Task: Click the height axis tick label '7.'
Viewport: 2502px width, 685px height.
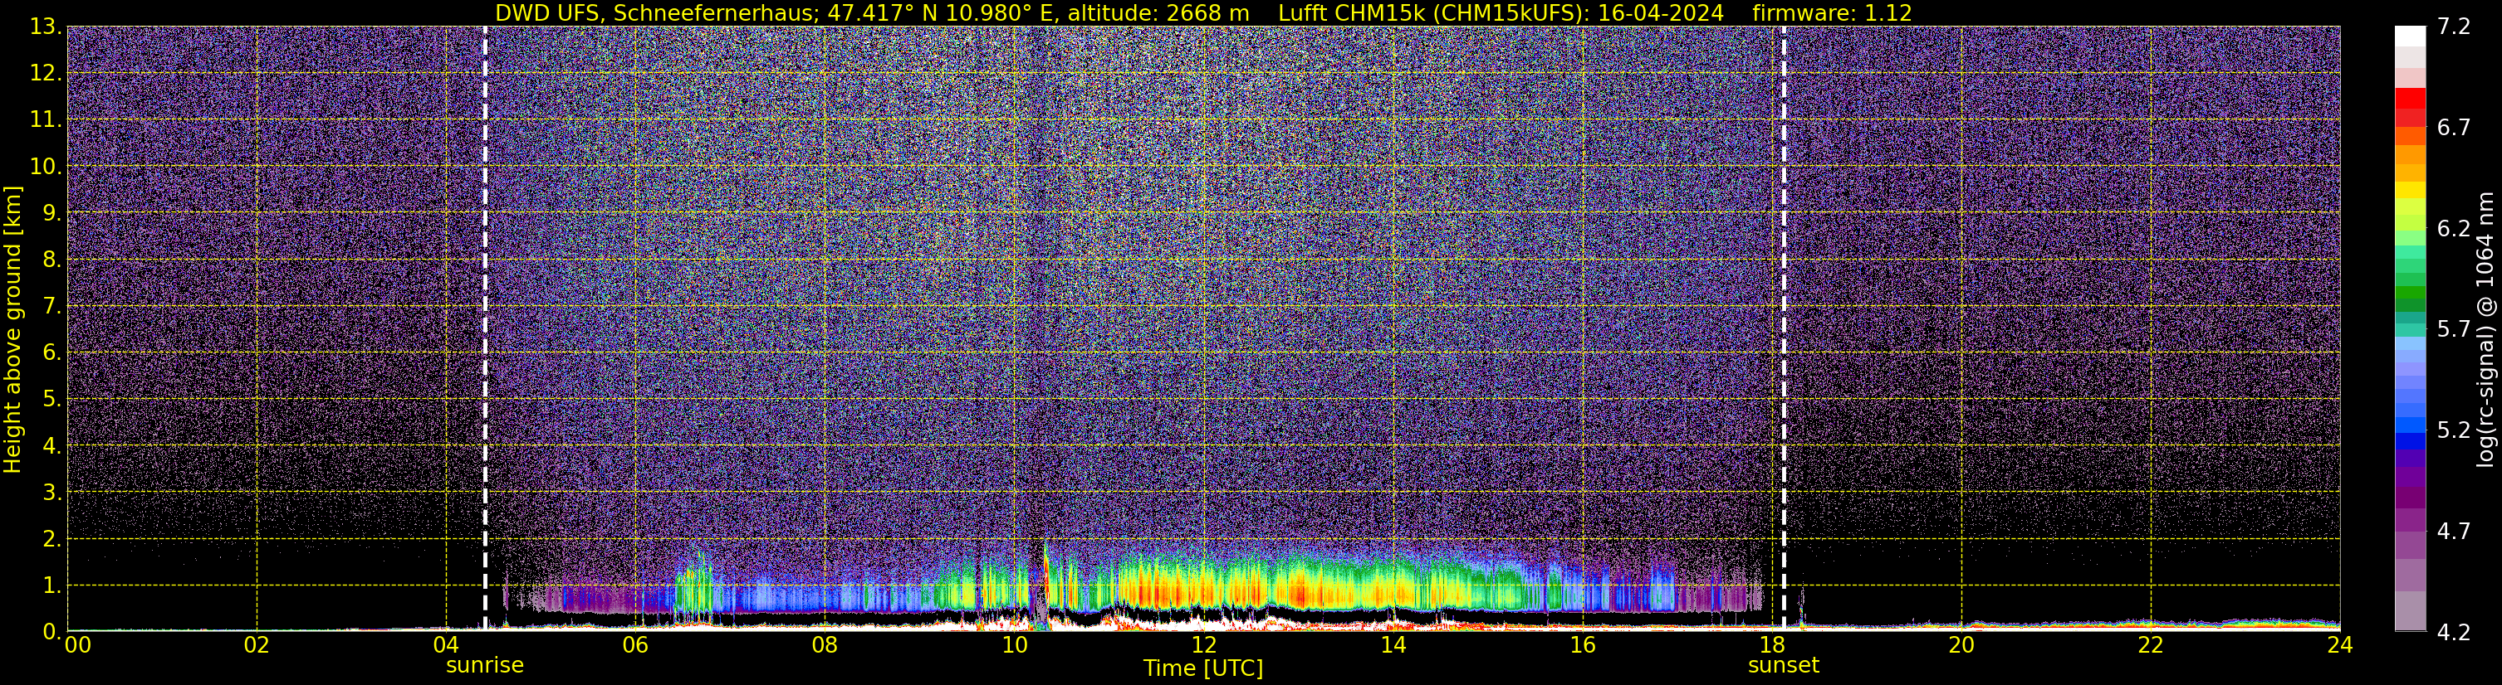Action: pyautogui.click(x=51, y=307)
